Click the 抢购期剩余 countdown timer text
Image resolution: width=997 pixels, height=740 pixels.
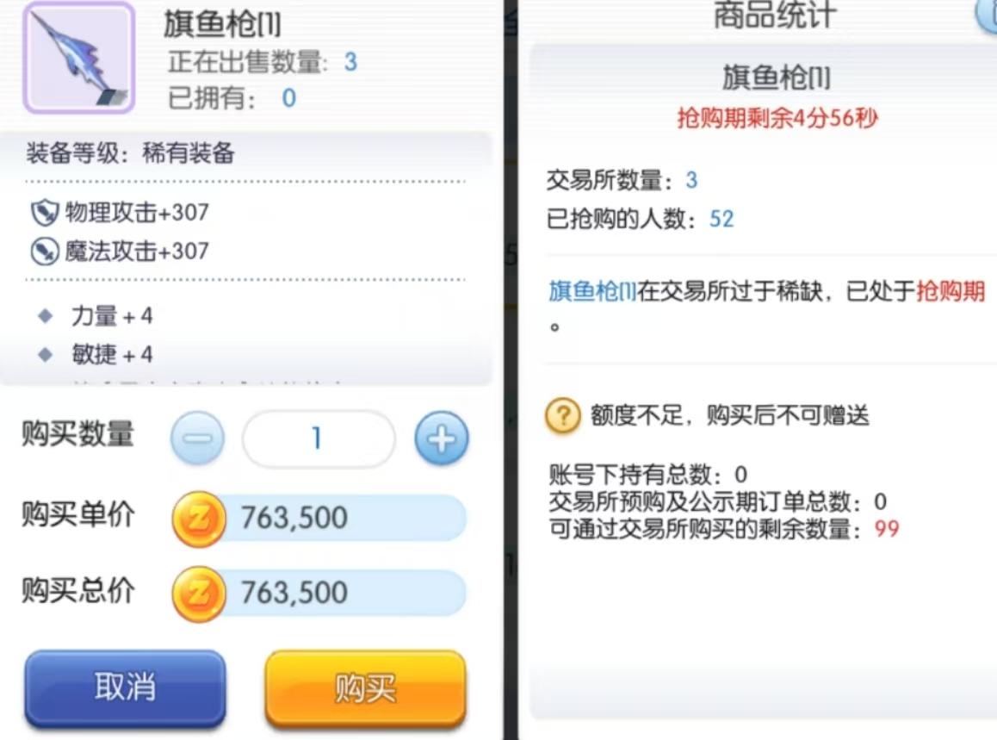777,118
